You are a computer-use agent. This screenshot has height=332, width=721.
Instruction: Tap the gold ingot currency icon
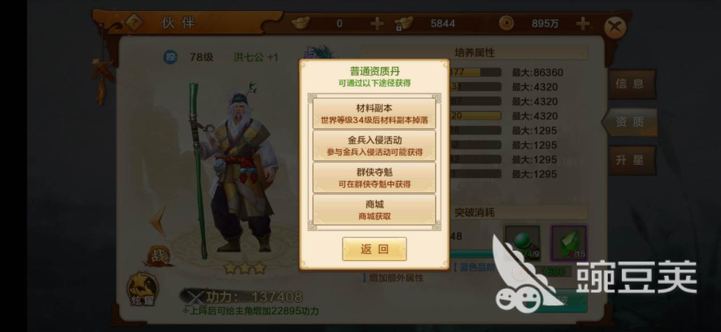[x=301, y=23]
